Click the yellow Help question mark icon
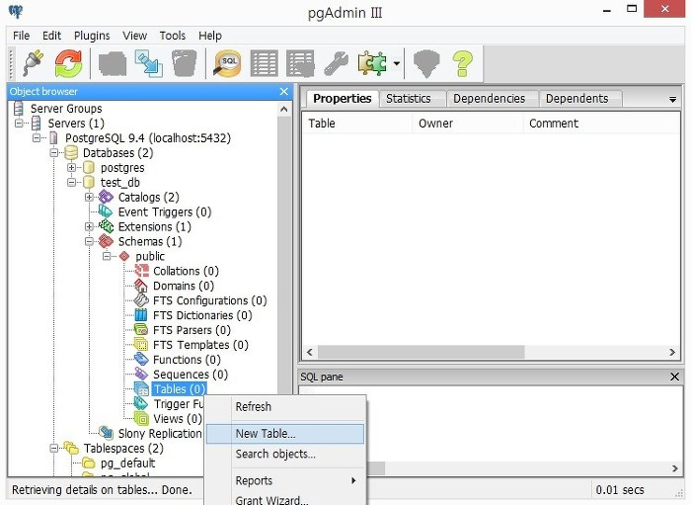 pyautogui.click(x=462, y=63)
